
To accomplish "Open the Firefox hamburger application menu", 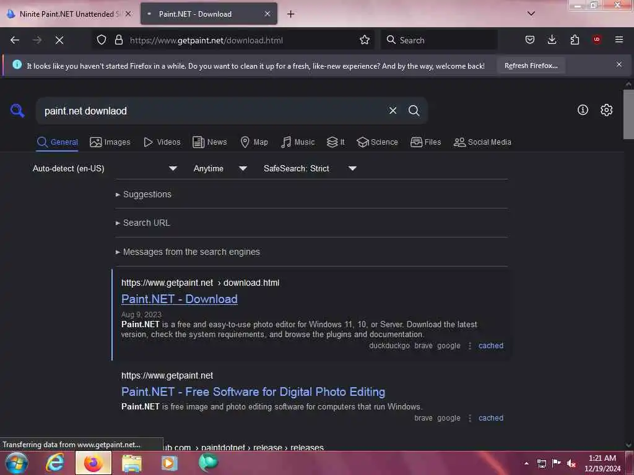I will tap(619, 40).
